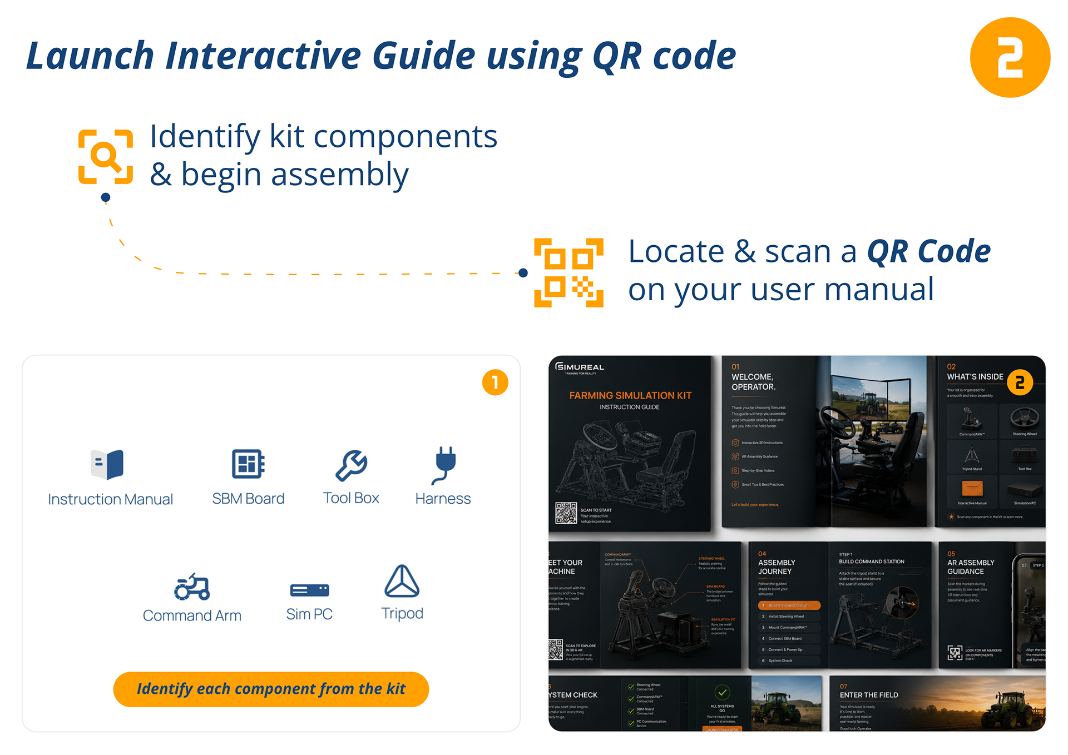Click the 'Scan to Start' text on cover
Viewport: 1068px width, 755px height.
596,510
